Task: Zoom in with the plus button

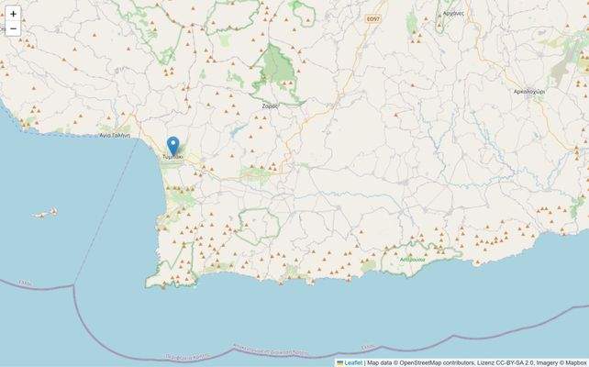Action: (13, 14)
